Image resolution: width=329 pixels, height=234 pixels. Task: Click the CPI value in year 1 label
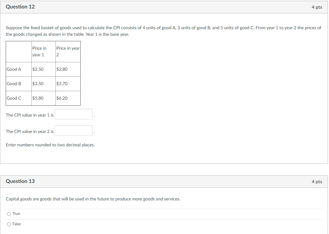[30, 115]
